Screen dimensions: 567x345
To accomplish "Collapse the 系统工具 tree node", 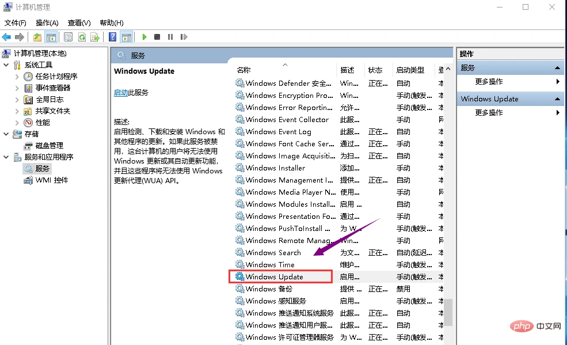I will (x=6, y=65).
